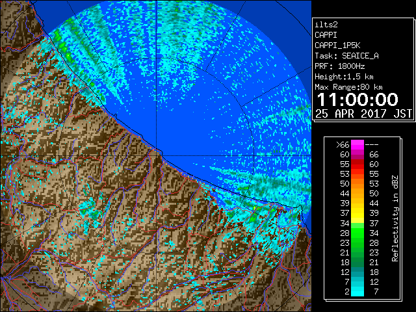Pick the yellow 37–39 dBZ color band
This screenshot has height=312, width=416.
[357, 213]
